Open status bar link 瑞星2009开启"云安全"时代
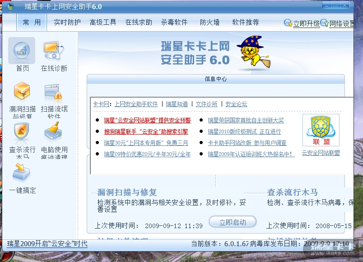 [47, 243]
